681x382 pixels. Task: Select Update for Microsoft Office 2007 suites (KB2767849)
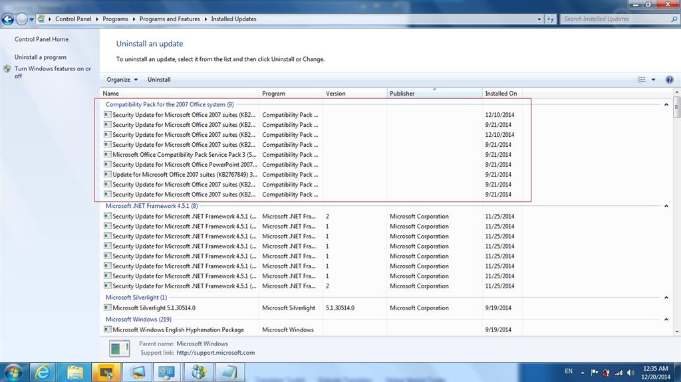coord(185,175)
